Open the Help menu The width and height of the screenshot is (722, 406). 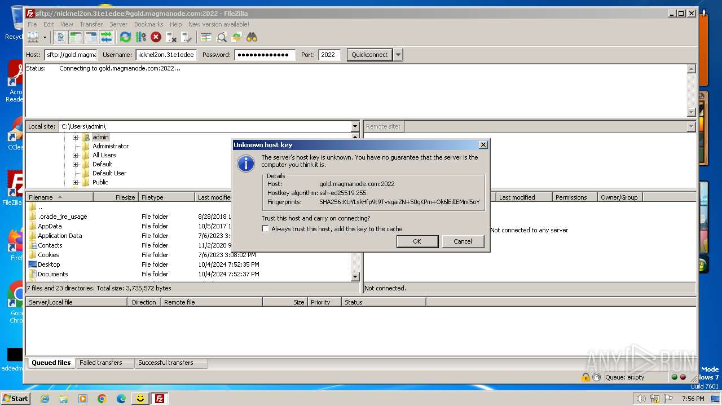coord(176,24)
